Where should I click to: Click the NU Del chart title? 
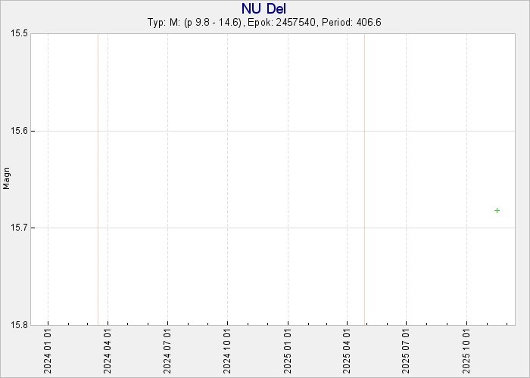[264, 8]
